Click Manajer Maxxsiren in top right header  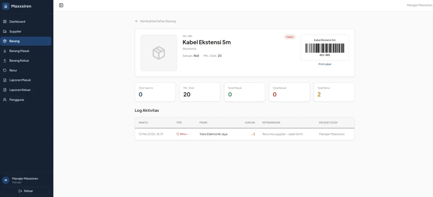point(419,5)
